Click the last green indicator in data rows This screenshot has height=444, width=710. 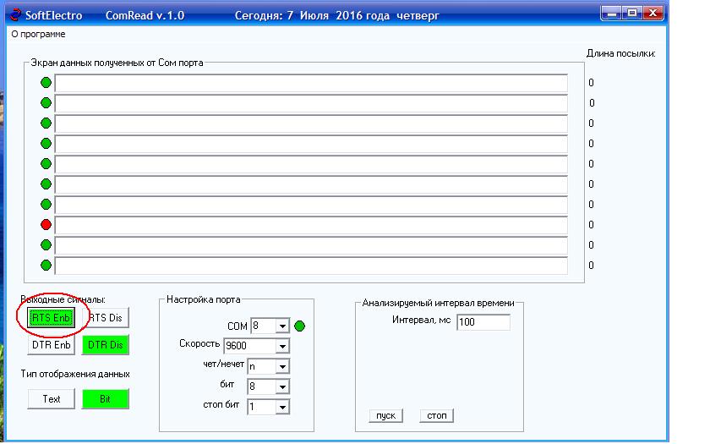pyautogui.click(x=46, y=266)
